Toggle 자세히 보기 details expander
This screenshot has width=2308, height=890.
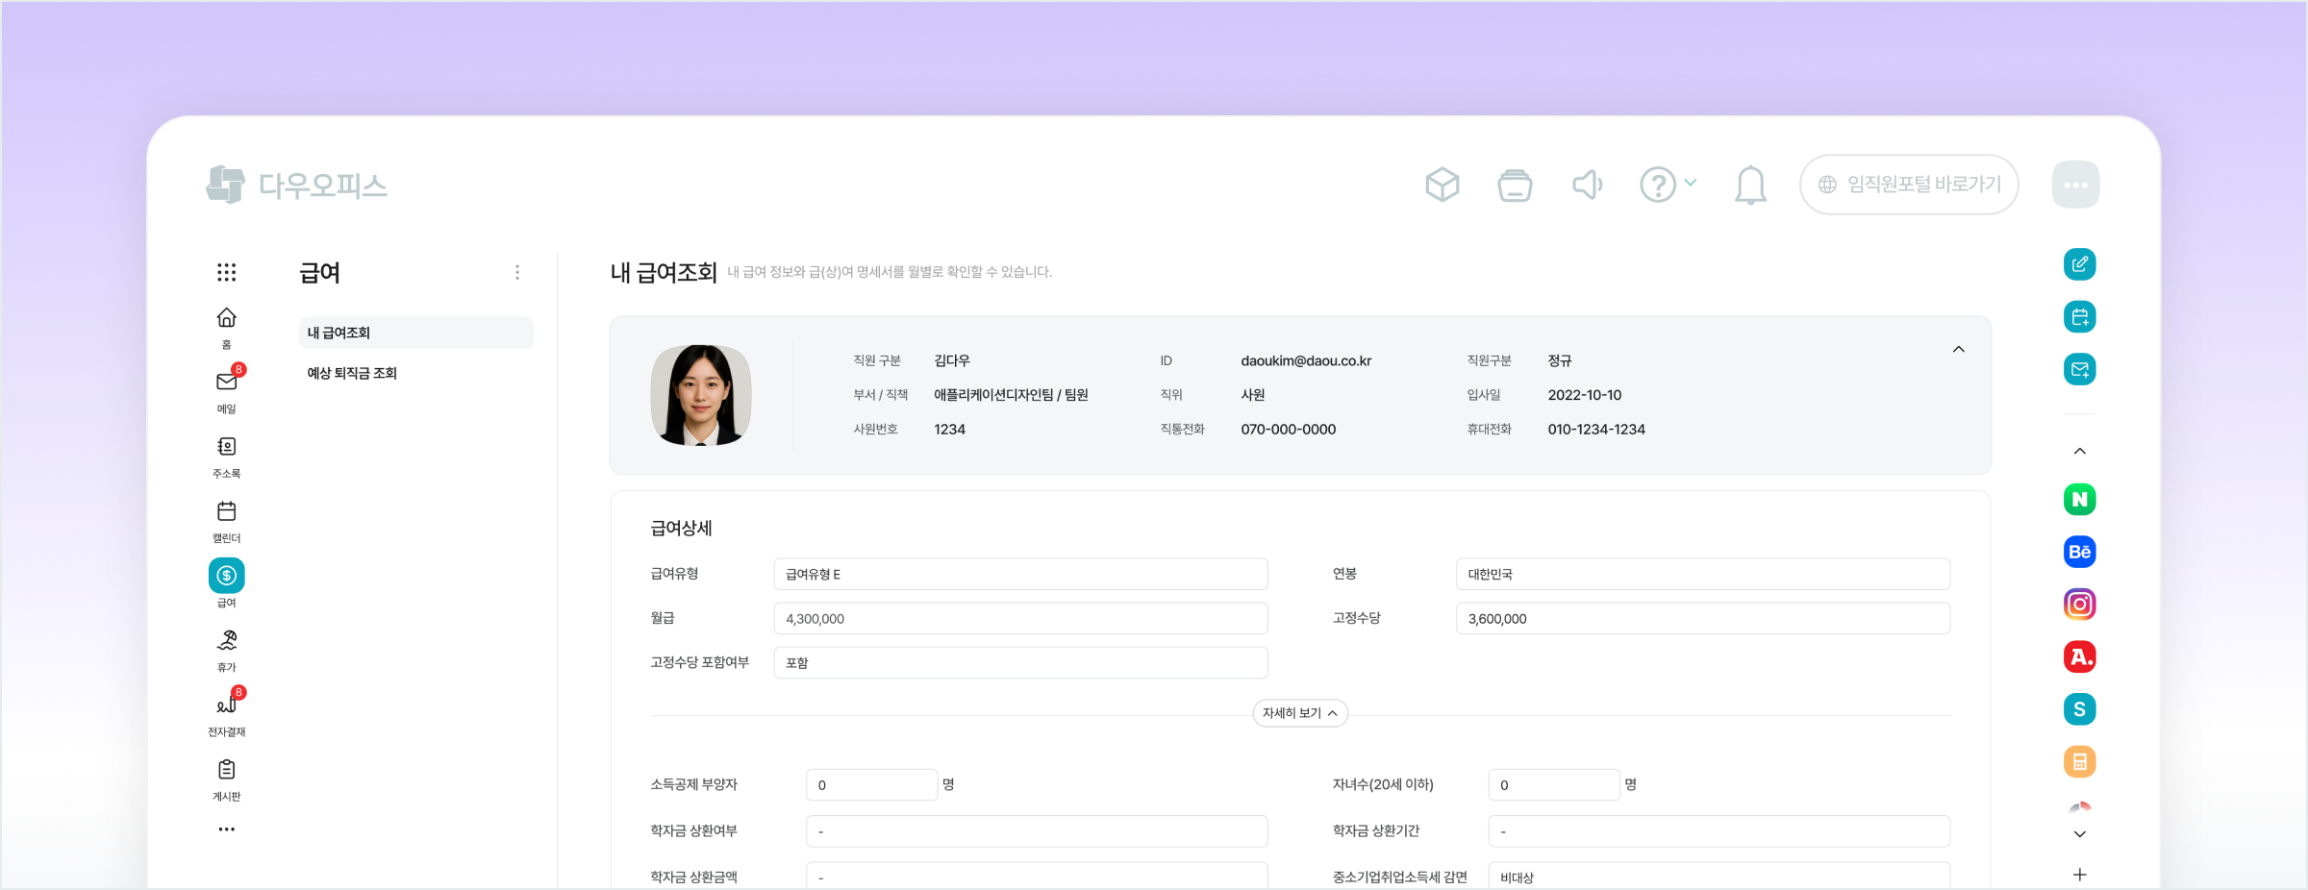pyautogui.click(x=1300, y=713)
